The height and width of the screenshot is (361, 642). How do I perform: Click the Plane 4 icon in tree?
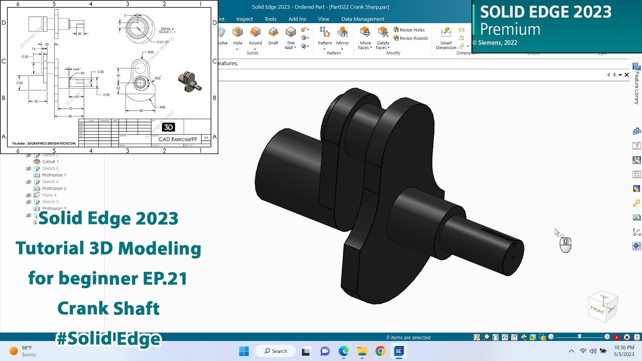[x=37, y=195]
